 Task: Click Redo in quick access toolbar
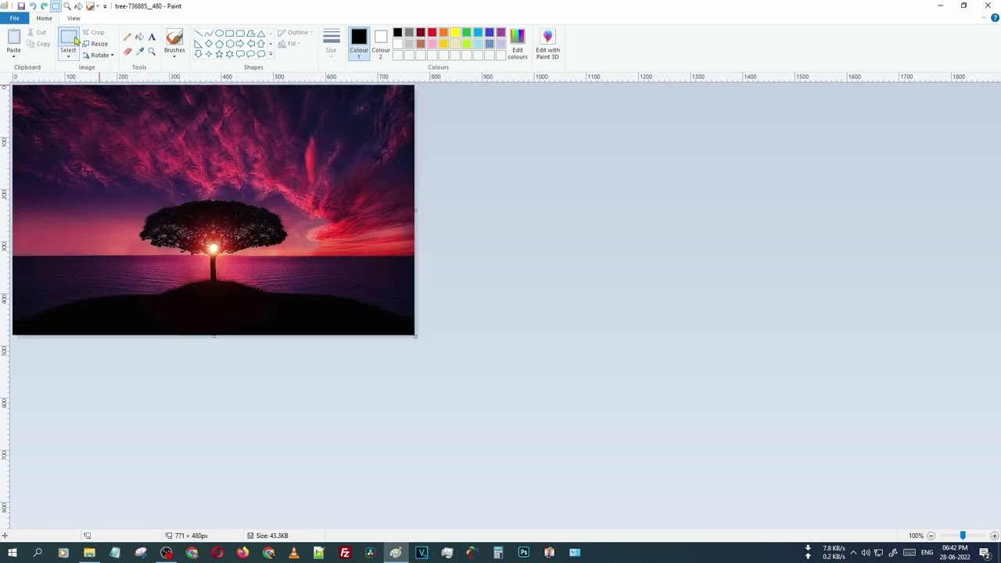click(45, 6)
